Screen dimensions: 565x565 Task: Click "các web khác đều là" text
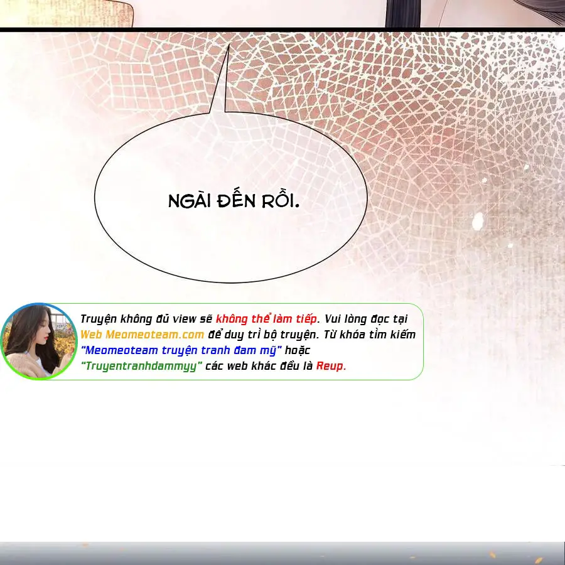pyautogui.click(x=260, y=366)
